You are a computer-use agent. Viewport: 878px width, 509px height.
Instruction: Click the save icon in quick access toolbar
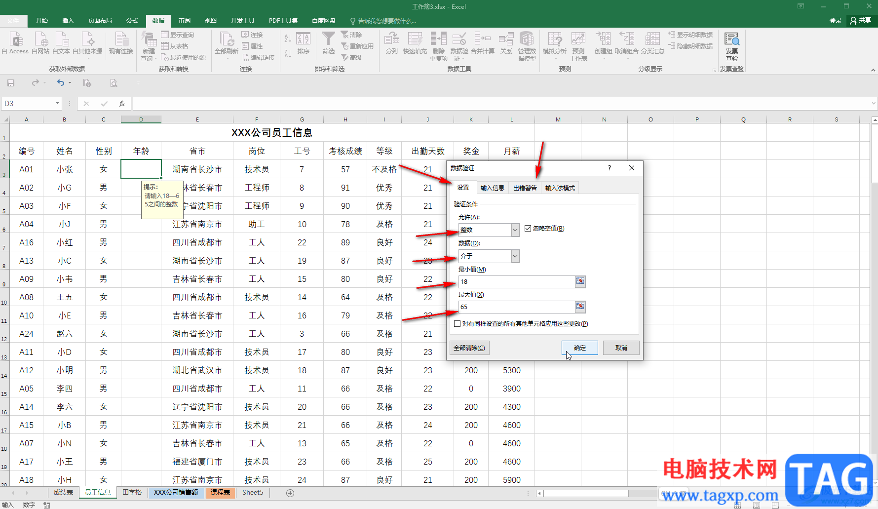[x=11, y=83]
